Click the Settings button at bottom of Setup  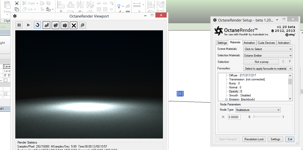pyautogui.click(x=275, y=139)
